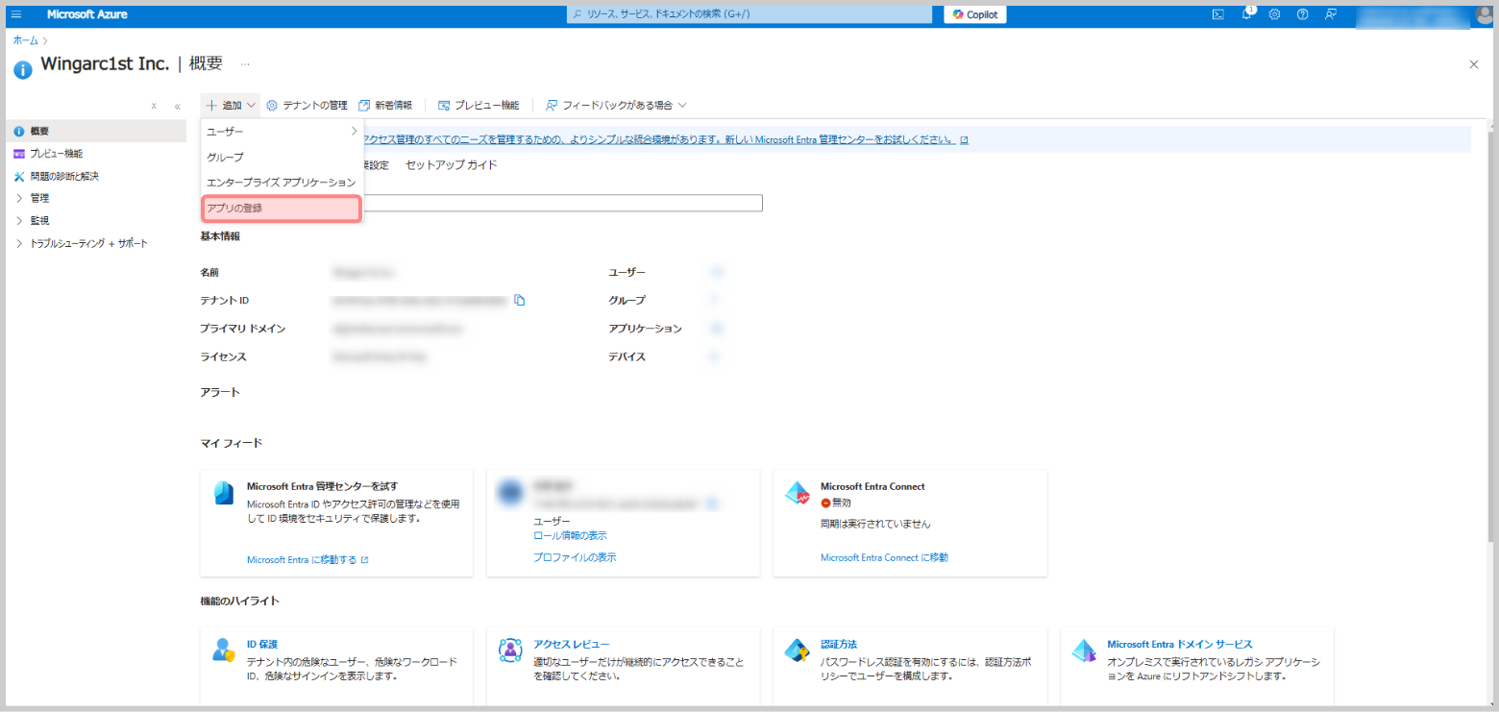Choose エンタープライズ アプリケーション menu item
Screen dimensions: 1499x712
(282, 183)
